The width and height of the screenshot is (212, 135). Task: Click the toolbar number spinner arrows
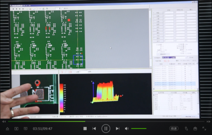click(x=60, y=8)
